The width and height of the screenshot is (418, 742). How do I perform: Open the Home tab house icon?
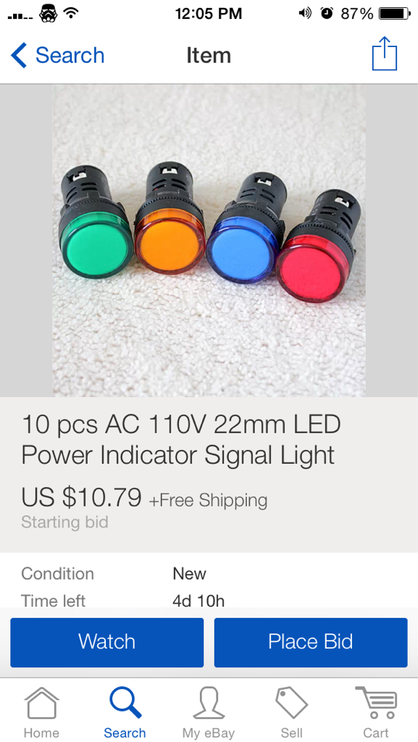pos(41,704)
